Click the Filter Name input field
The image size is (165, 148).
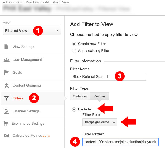pos(108,76)
